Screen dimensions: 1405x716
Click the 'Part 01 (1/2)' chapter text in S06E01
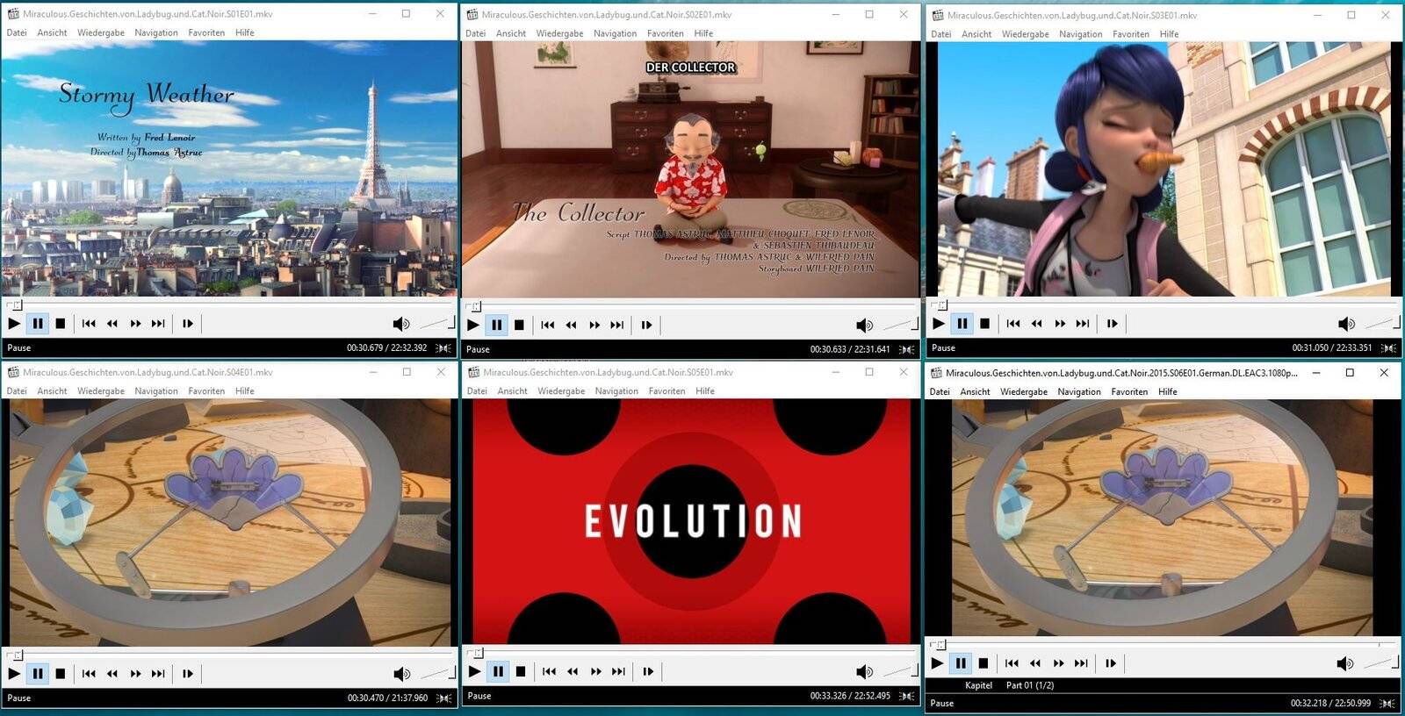click(1030, 685)
